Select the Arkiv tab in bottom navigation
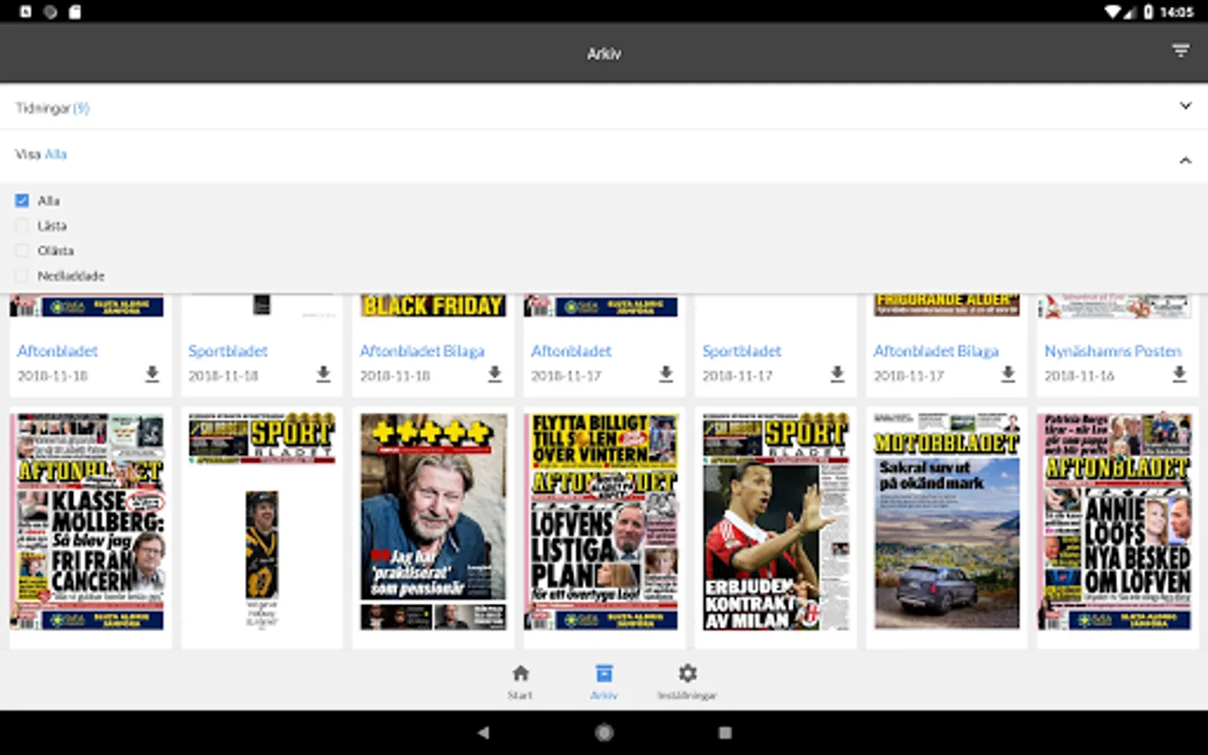This screenshot has height=755, width=1208. click(604, 681)
